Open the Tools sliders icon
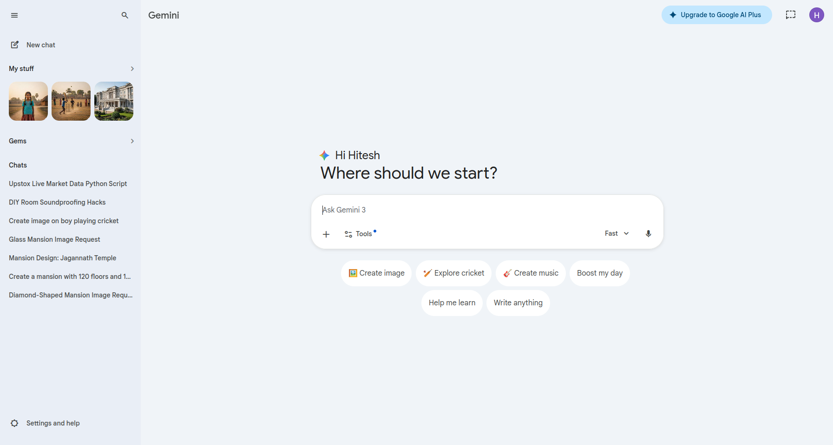833x445 pixels. pos(348,234)
